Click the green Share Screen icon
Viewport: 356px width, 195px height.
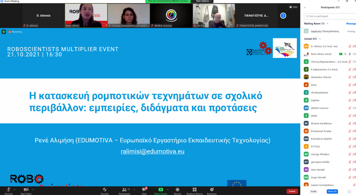[x=161, y=189]
